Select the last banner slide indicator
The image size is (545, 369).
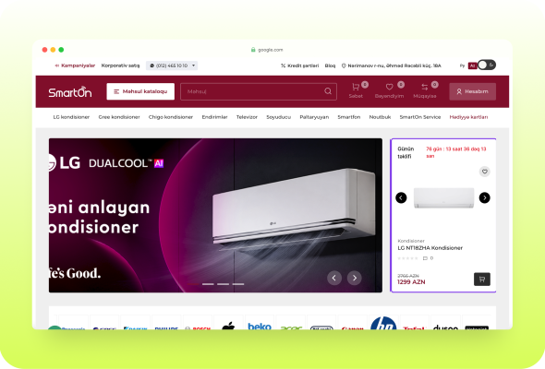pyautogui.click(x=238, y=284)
